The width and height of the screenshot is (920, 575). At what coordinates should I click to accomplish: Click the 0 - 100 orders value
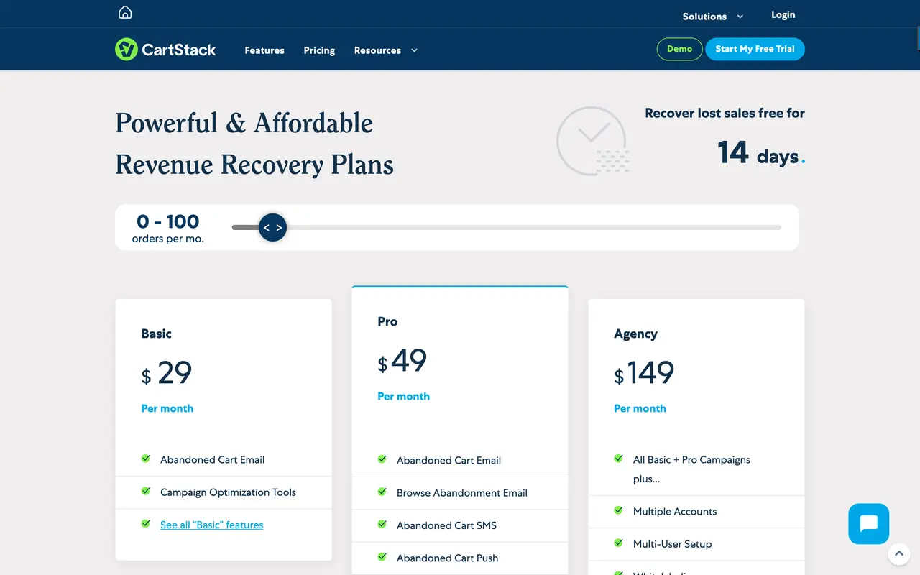[x=168, y=221]
